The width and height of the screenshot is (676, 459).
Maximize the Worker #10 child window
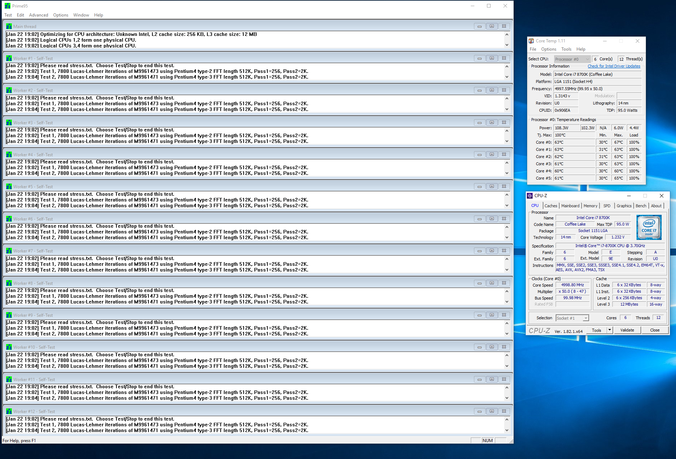point(492,347)
